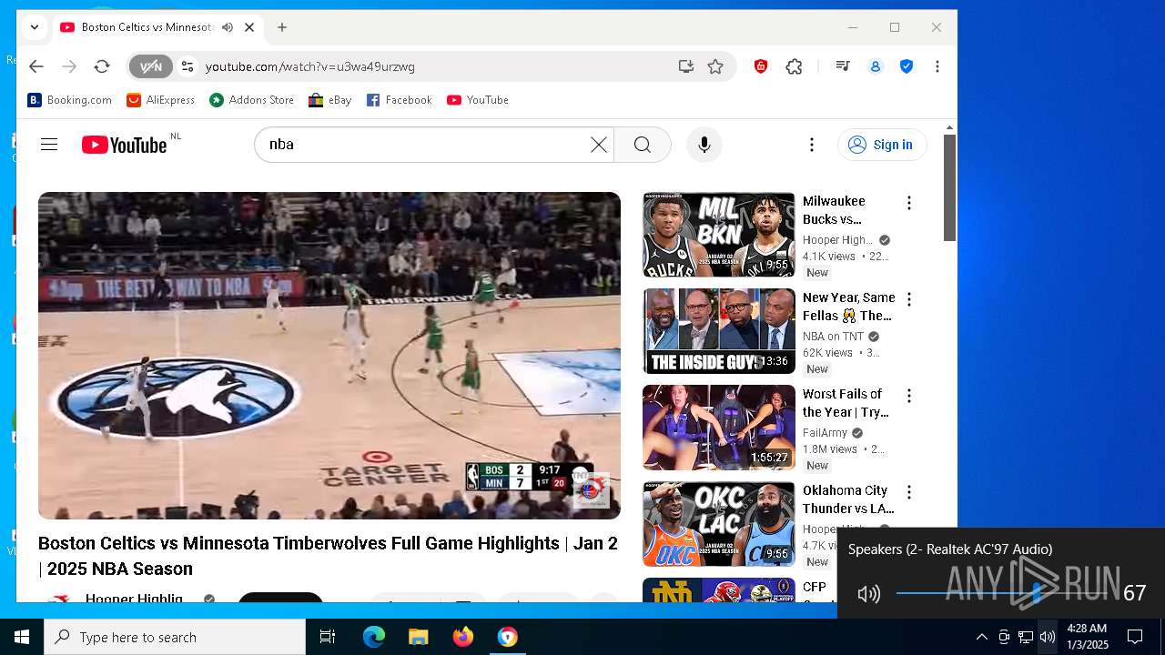Image resolution: width=1165 pixels, height=655 pixels.
Task: Open the Windows Start menu
Action: point(22,637)
